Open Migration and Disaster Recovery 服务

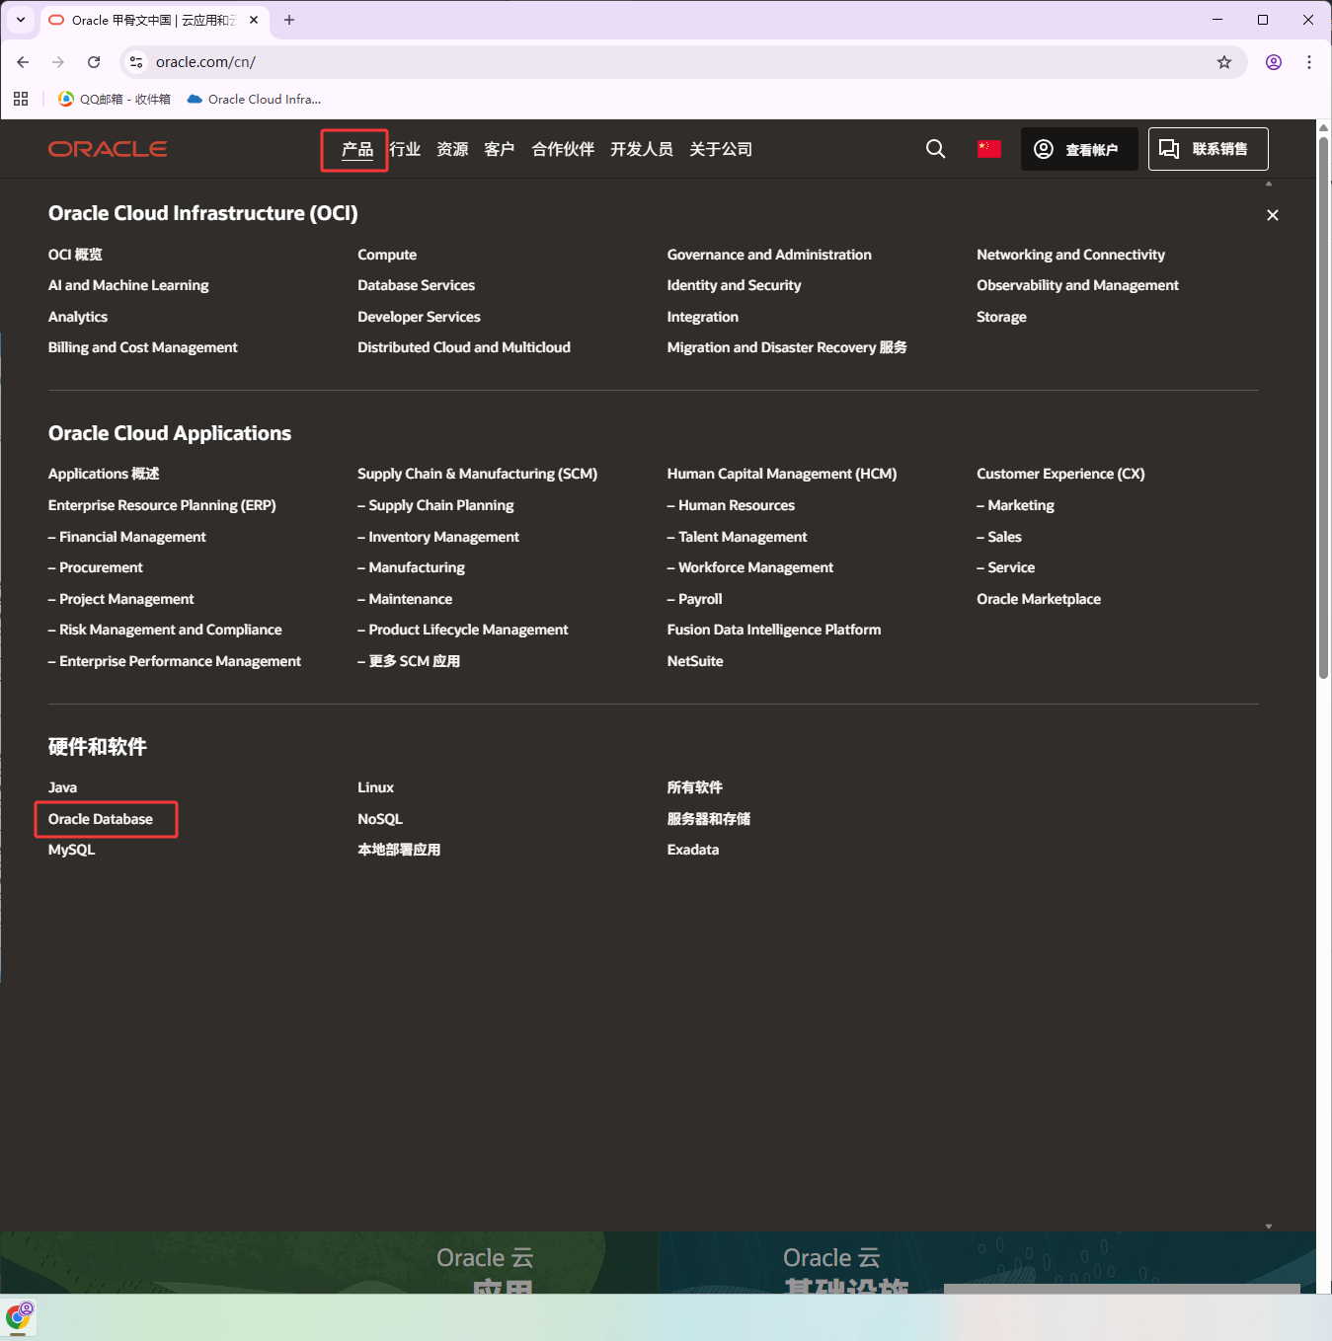787,347
